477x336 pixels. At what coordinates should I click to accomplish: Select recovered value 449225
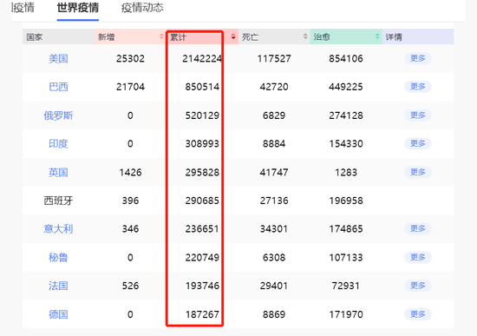(346, 87)
